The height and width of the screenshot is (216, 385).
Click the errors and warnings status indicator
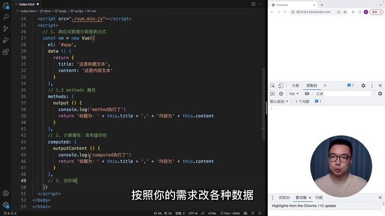tap(10, 214)
